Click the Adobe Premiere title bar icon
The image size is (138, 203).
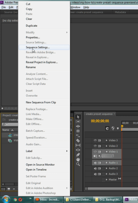(2, 2)
